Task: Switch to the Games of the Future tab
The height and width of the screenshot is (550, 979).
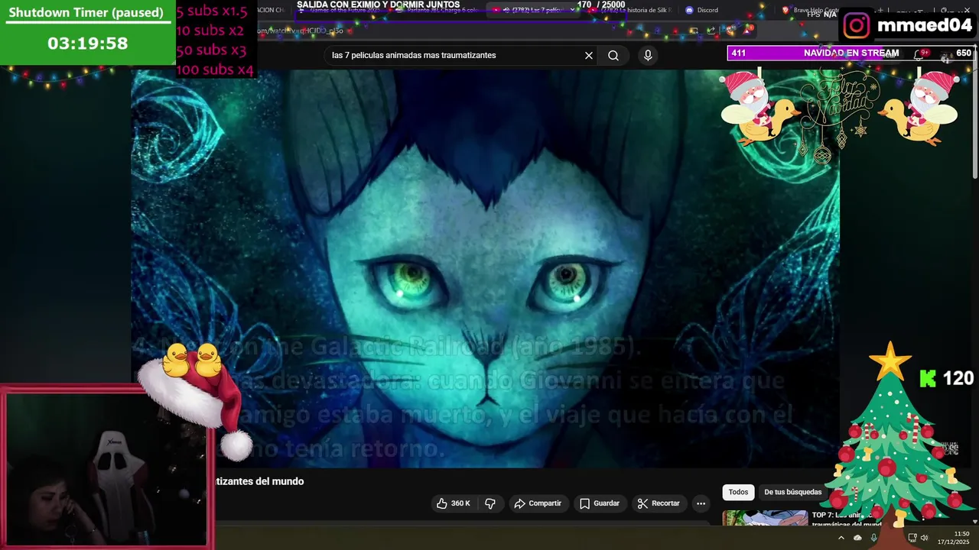Action: (340, 10)
